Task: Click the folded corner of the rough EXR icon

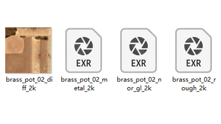Action: coord(207,33)
